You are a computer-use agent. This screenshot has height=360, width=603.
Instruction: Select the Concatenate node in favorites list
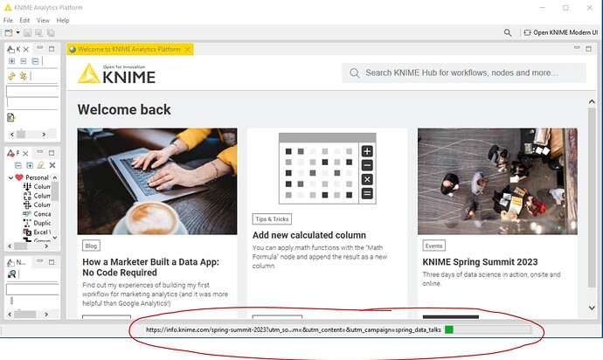37,214
